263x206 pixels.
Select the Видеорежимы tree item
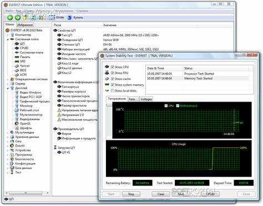click(29, 119)
